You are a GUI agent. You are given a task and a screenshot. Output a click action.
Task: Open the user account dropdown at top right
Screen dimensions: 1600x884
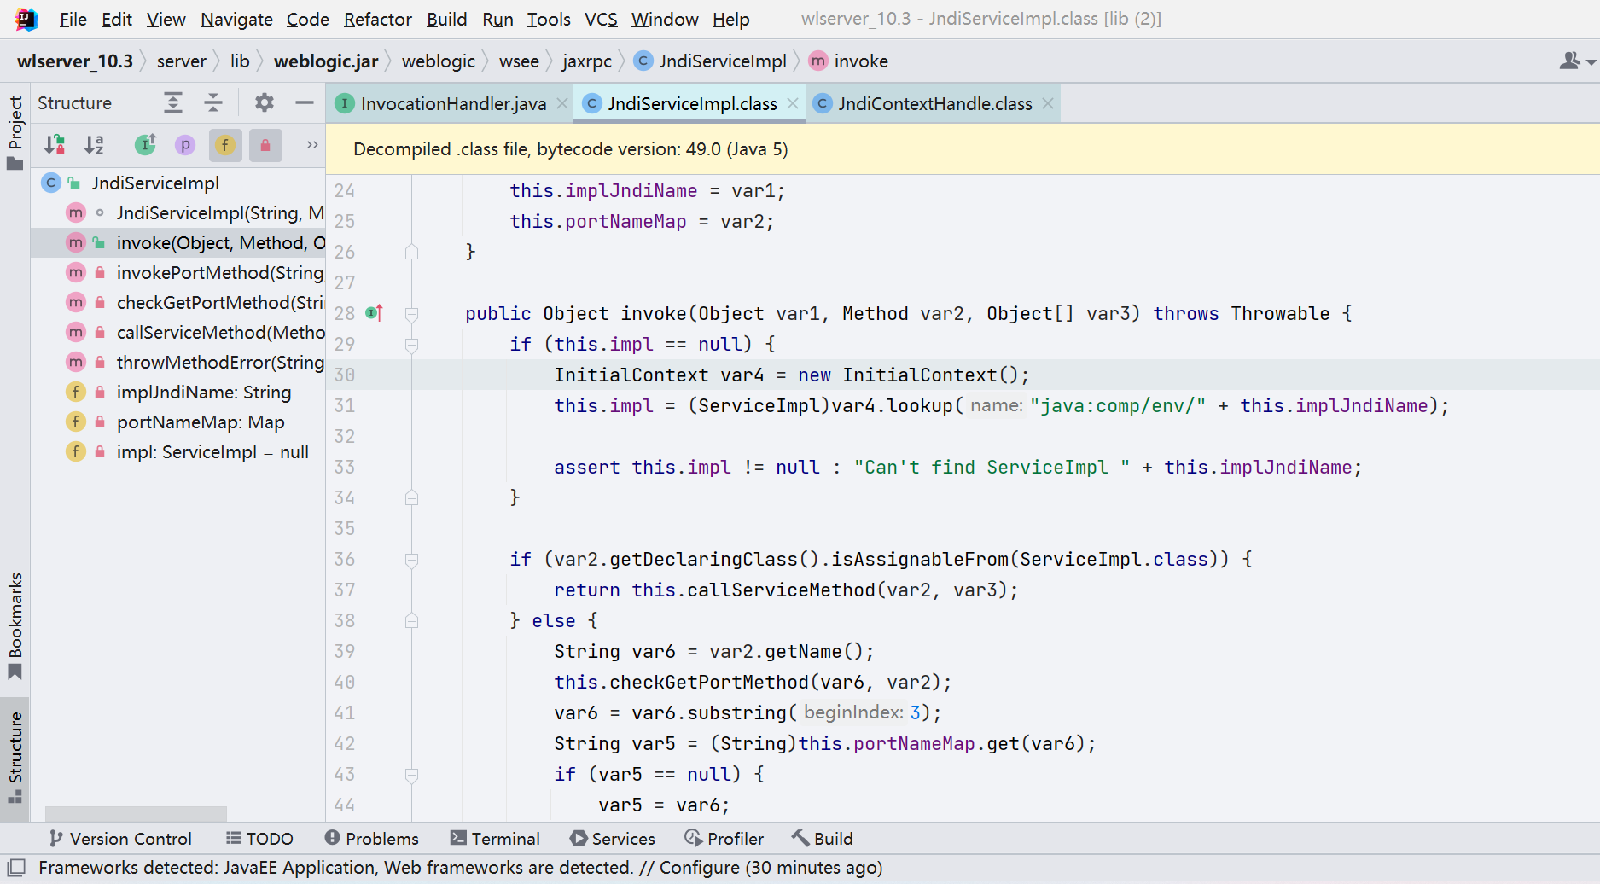1574,61
